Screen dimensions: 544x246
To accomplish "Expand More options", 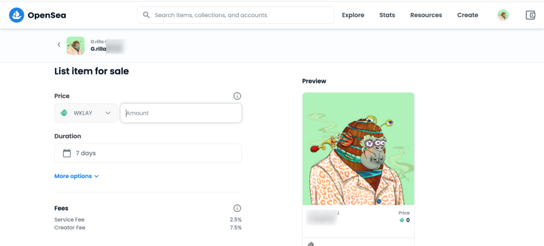I will point(77,176).
